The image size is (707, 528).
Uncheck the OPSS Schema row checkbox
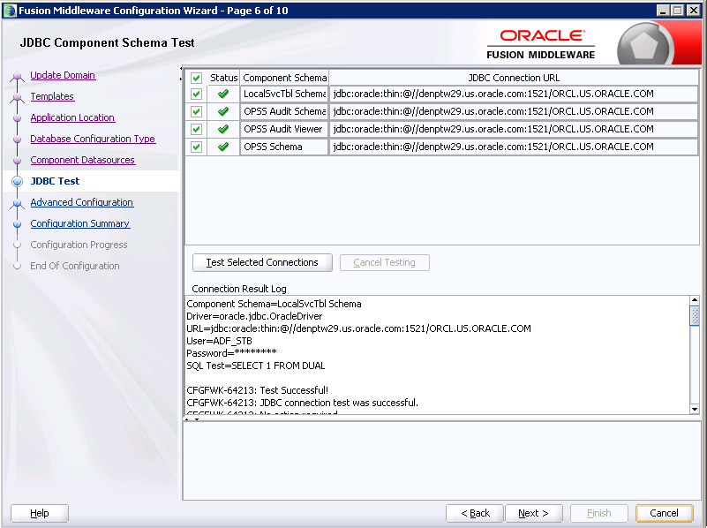click(x=196, y=147)
